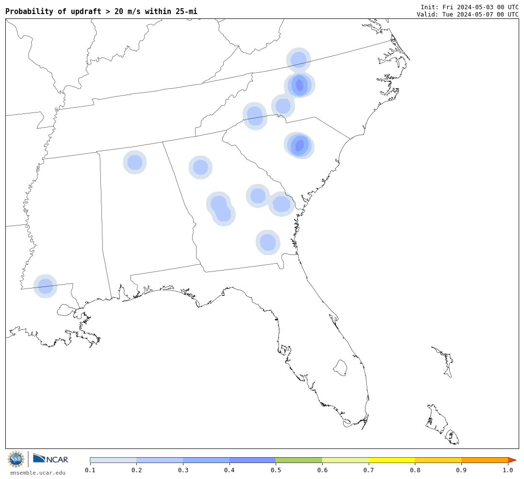This screenshot has height=479, width=524.
Task: Click the 0.6–0.7 pale yellow-green colorbar segment
Action: (345, 460)
